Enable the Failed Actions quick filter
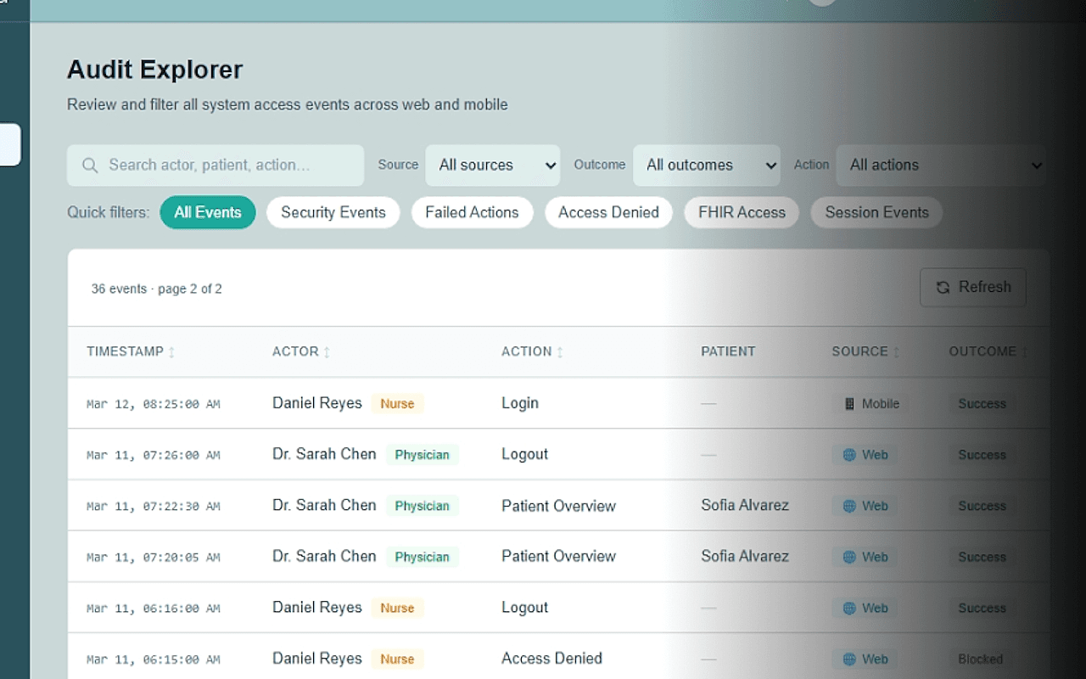The image size is (1086, 679). tap(472, 212)
